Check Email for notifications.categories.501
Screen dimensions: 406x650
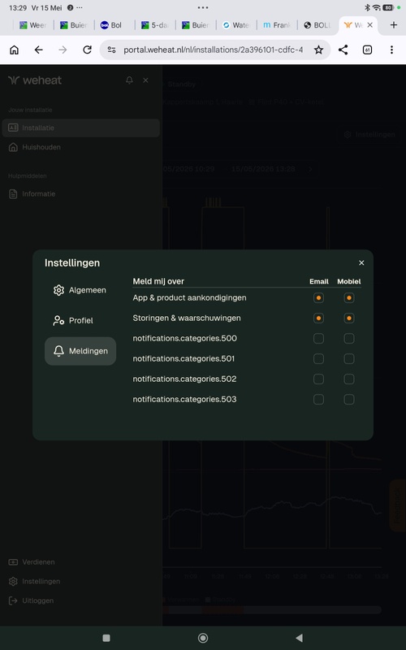318,358
